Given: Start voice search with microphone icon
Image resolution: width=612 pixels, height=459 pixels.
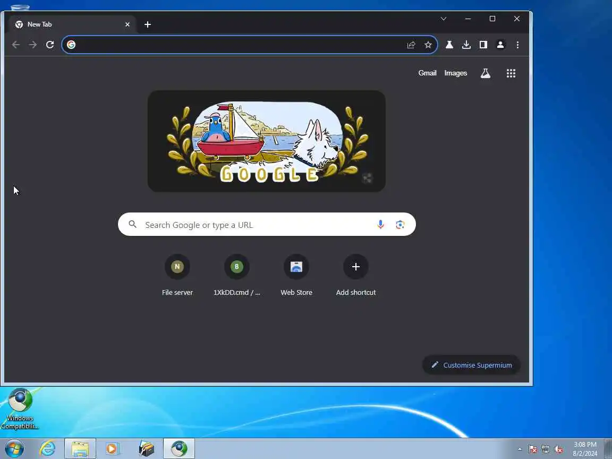Looking at the screenshot, I should (380, 224).
